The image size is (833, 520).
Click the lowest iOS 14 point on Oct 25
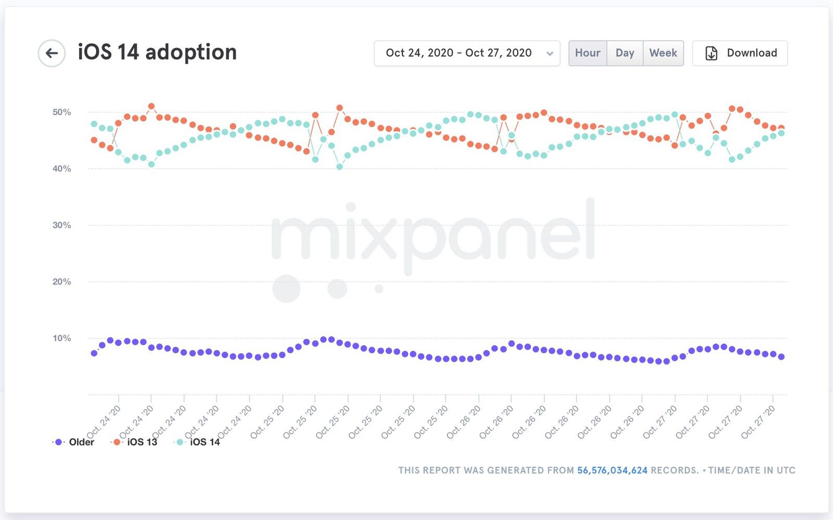pyautogui.click(x=339, y=167)
